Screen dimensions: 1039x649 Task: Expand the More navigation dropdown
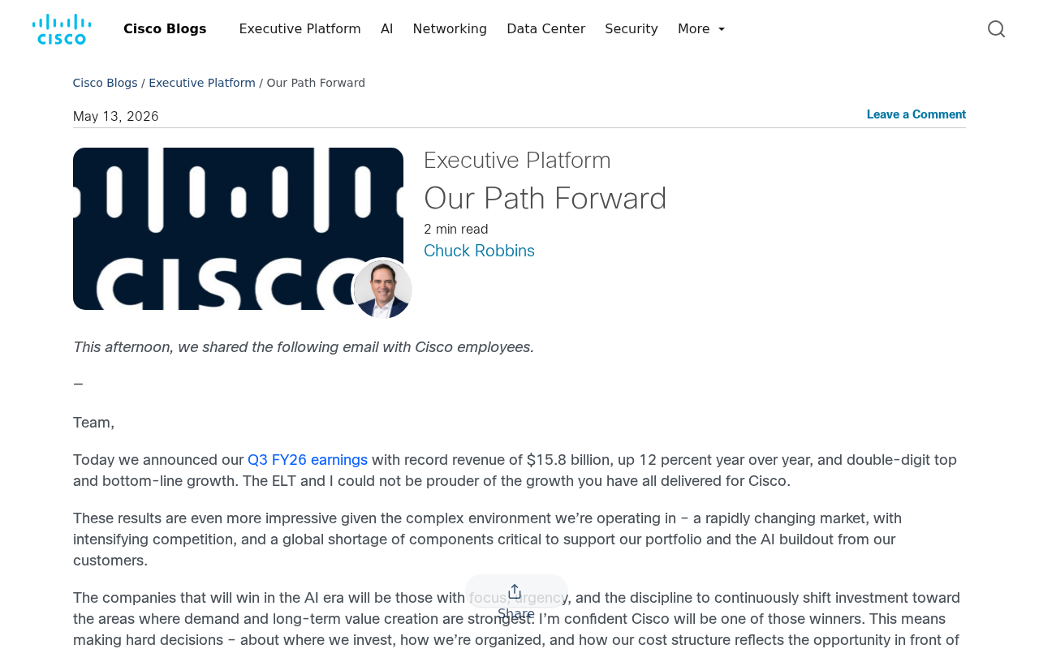pos(701,29)
